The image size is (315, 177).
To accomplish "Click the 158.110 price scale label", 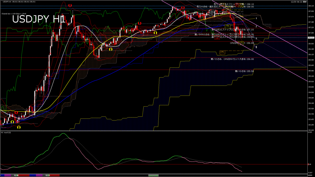I will click(311, 6).
